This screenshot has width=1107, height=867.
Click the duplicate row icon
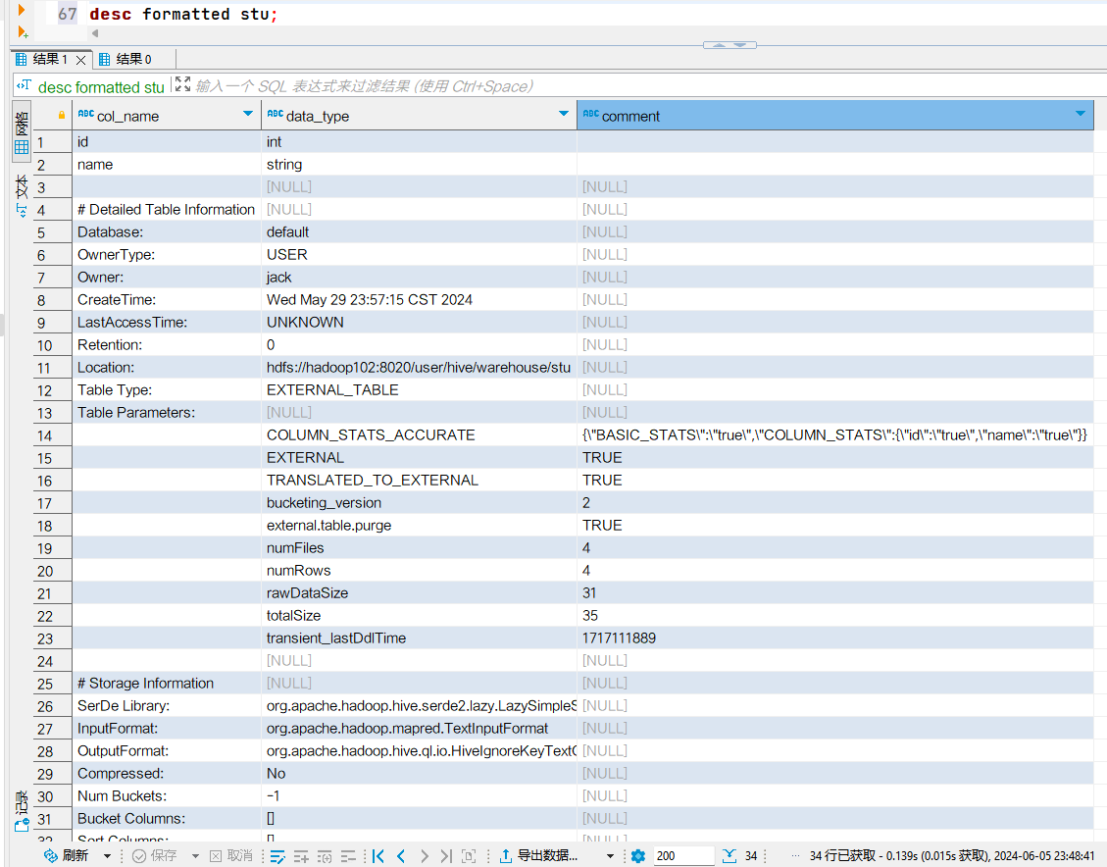pyautogui.click(x=325, y=856)
